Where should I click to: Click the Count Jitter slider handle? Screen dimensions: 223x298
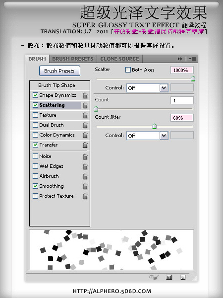click(154, 126)
